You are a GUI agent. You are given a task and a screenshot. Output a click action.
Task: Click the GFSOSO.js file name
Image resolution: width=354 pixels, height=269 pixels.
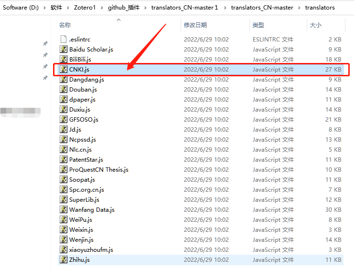[84, 120]
